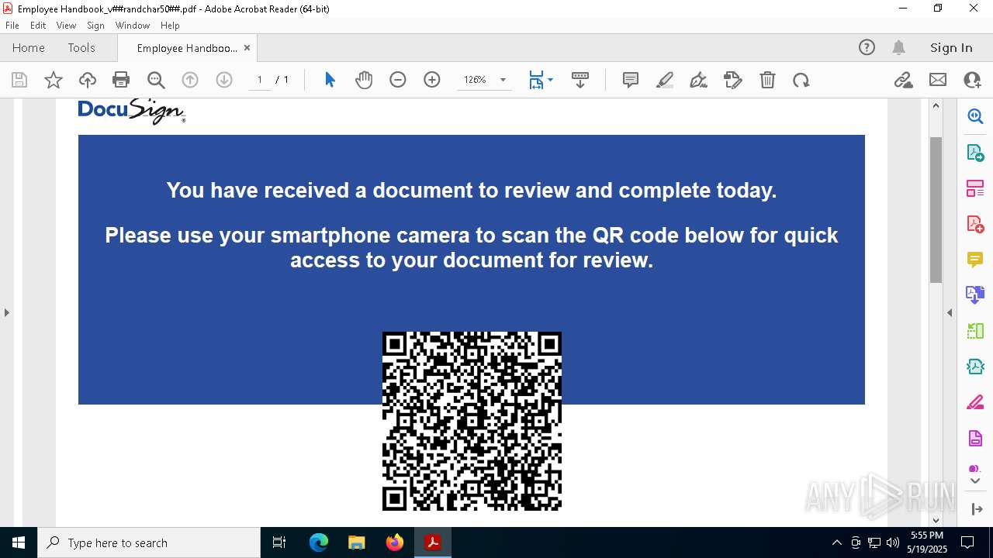Close the Employee Handbook tab
Viewport: 993px width, 558px height.
click(x=247, y=48)
